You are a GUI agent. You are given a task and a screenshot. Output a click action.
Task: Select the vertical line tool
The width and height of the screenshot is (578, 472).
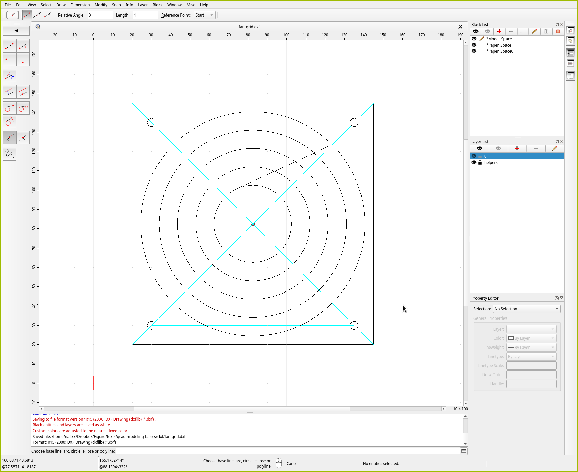23,59
